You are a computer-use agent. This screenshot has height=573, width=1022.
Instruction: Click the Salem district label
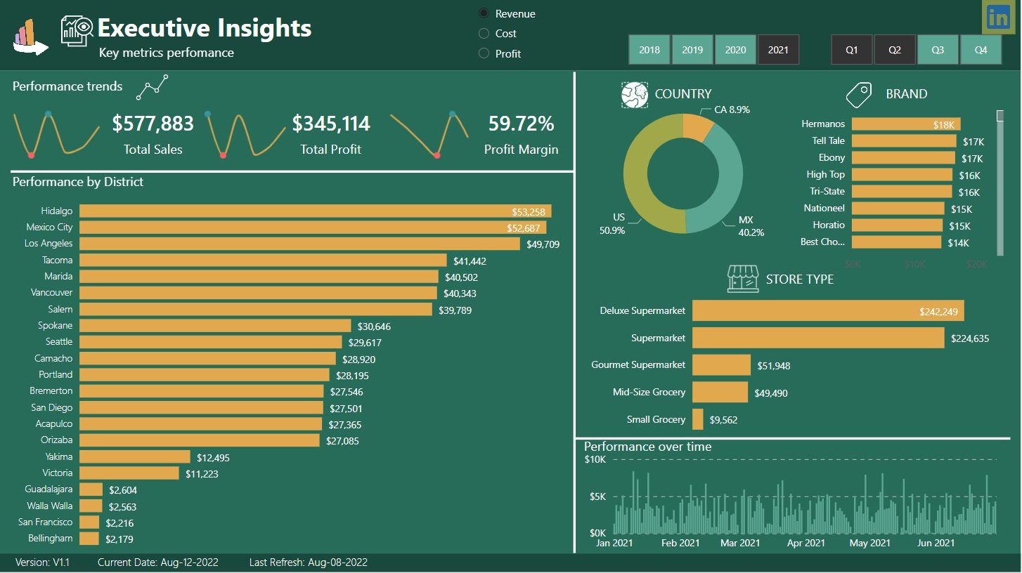60,309
